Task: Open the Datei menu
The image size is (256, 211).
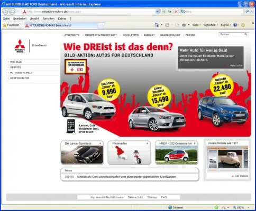Action: point(6,18)
